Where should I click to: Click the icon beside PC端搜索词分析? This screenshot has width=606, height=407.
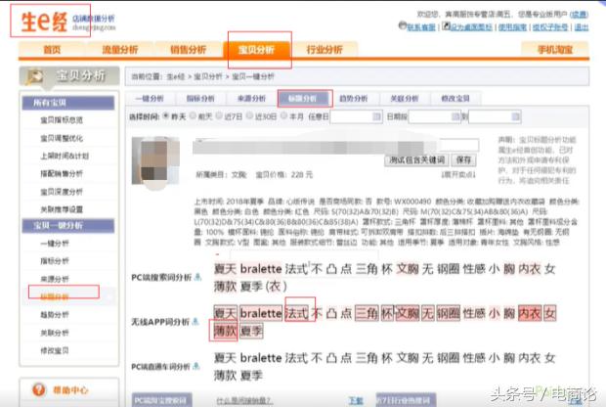[x=197, y=277]
